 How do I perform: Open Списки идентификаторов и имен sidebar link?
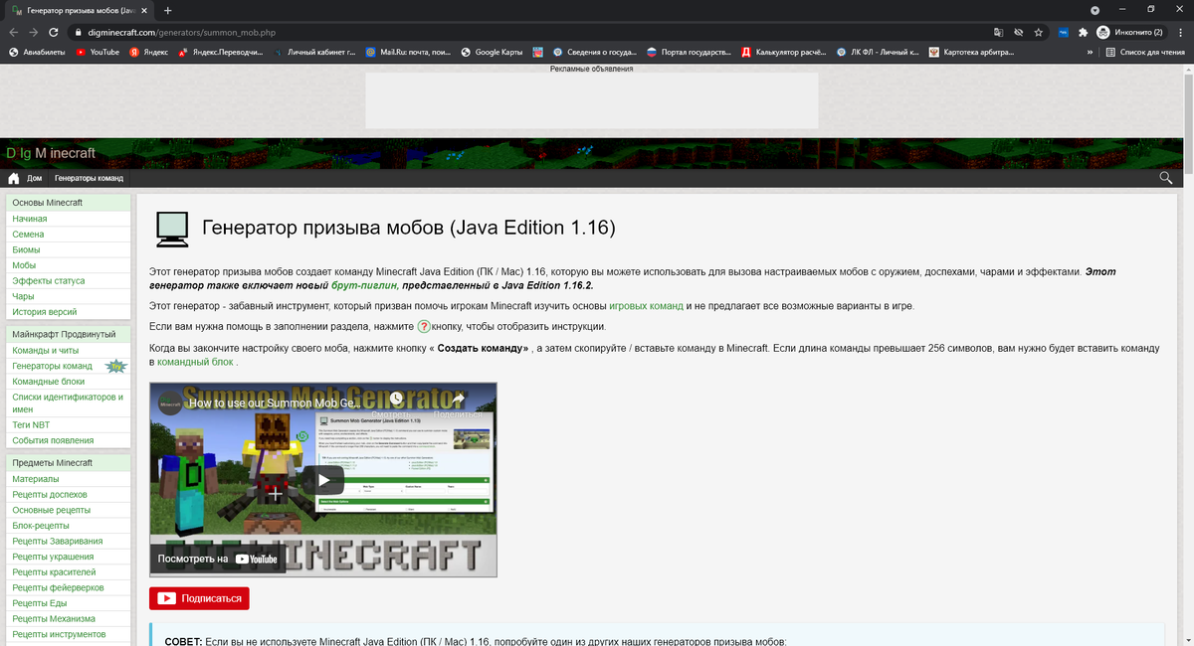[68, 403]
